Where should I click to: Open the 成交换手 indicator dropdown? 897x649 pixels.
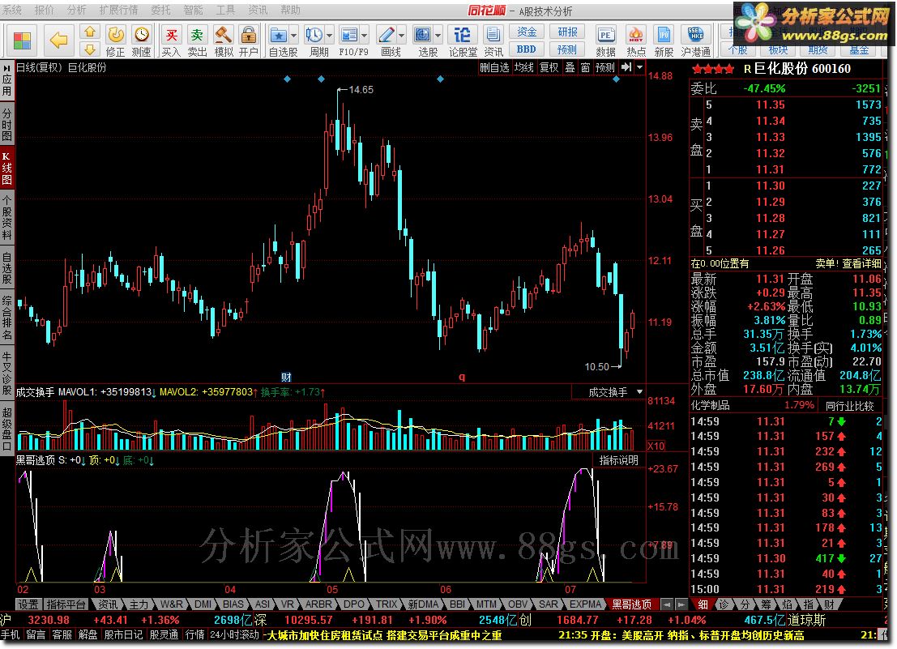click(x=639, y=391)
